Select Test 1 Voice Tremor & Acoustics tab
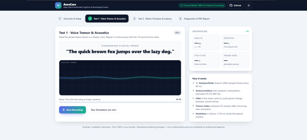This screenshot has height=140, width=307. 107,19
